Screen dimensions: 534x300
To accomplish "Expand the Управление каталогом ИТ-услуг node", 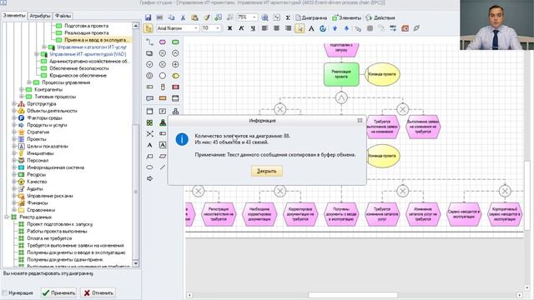I will [x=44, y=47].
